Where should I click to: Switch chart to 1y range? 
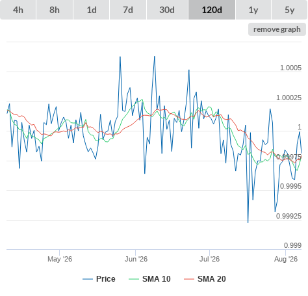tap(253, 10)
